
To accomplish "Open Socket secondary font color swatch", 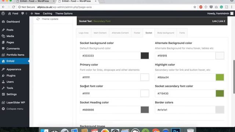I will point(220,93).
